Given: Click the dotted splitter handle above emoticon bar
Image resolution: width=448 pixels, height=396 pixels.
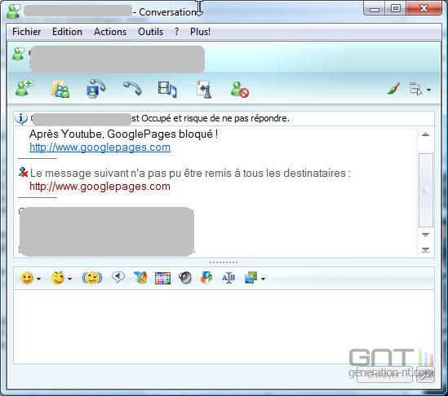Looking at the screenshot, I should click(224, 262).
